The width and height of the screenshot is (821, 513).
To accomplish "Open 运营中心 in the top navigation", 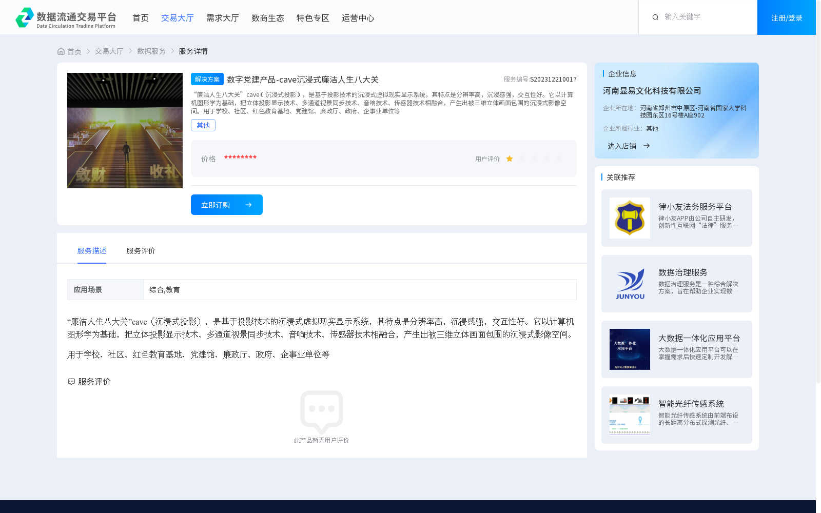I will (358, 18).
